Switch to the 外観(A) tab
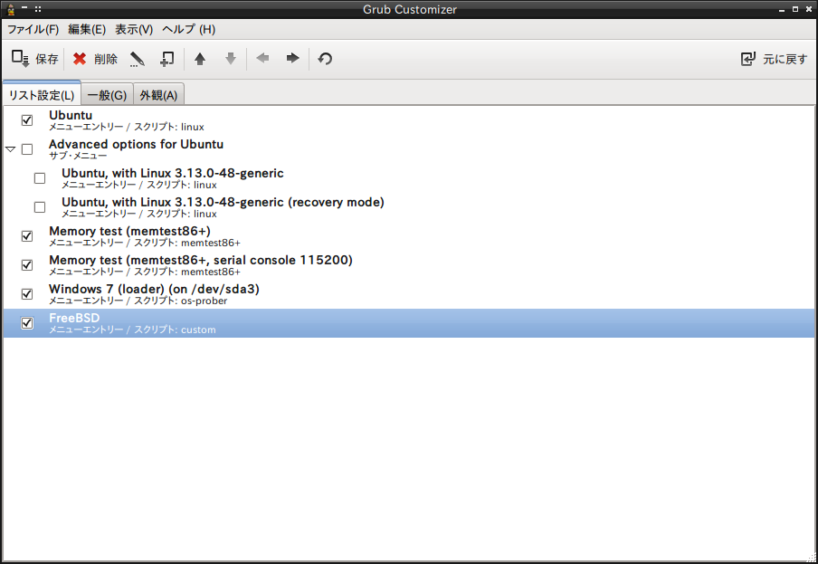Viewport: 818px width, 564px height. (158, 95)
